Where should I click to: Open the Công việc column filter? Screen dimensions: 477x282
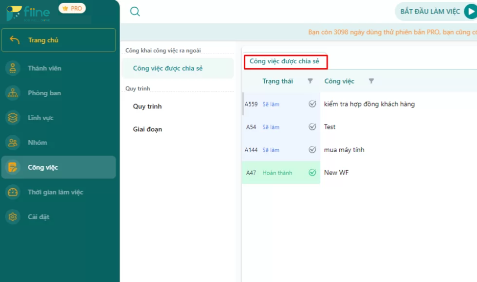click(x=371, y=81)
